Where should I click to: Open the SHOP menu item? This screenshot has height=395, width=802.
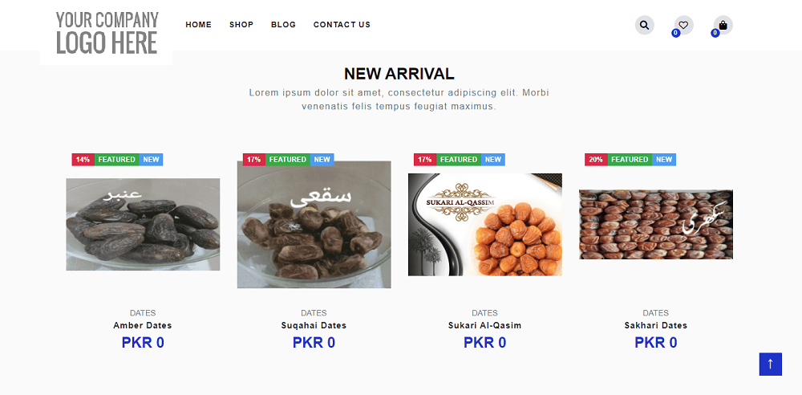pos(241,25)
